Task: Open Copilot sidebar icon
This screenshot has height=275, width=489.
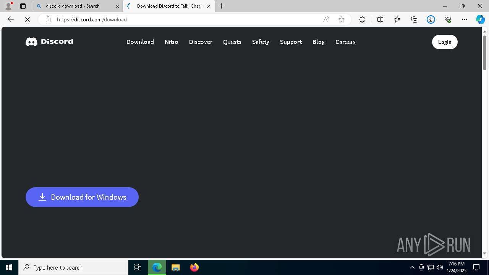Action: pyautogui.click(x=480, y=19)
